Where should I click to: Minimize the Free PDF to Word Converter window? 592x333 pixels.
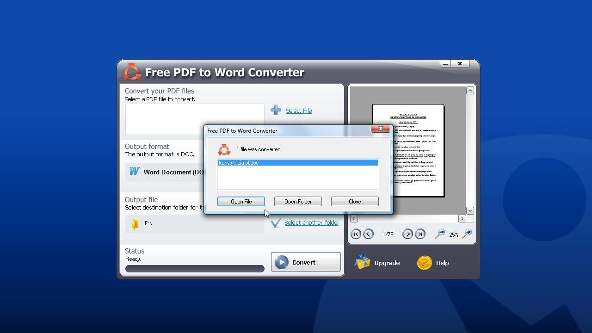click(445, 64)
